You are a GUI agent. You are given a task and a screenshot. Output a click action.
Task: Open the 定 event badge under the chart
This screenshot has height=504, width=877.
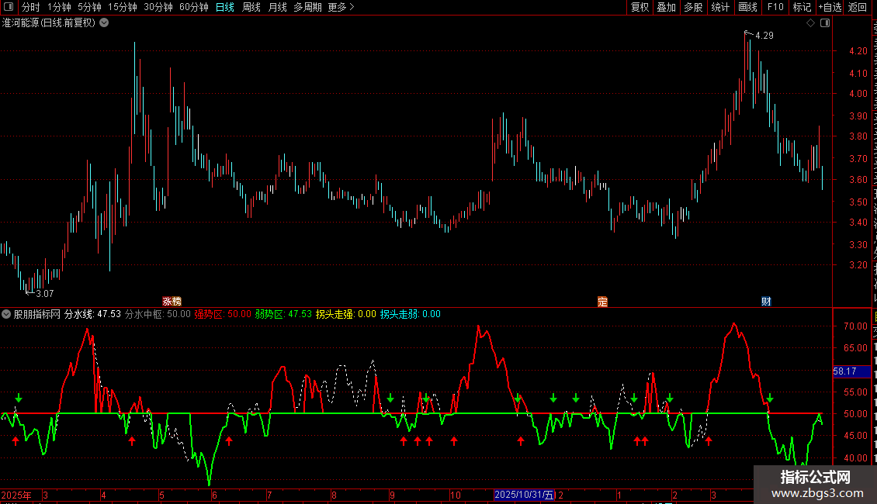click(x=602, y=302)
